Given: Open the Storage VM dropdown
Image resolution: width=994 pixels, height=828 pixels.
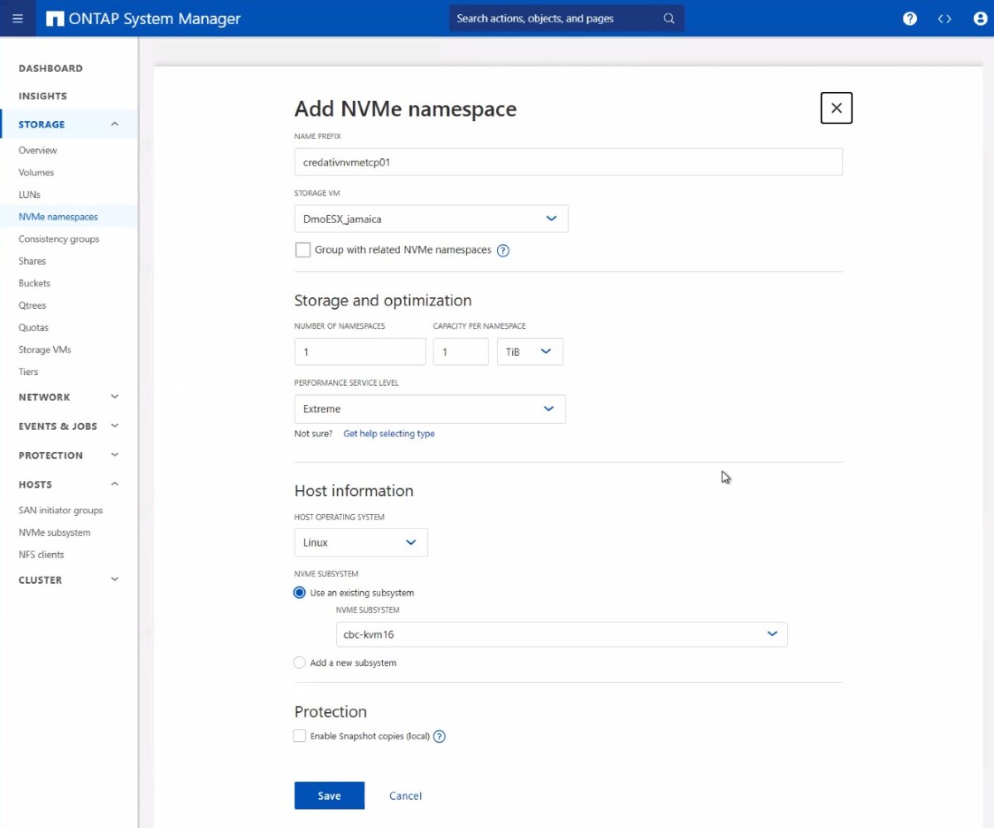Looking at the screenshot, I should [551, 219].
